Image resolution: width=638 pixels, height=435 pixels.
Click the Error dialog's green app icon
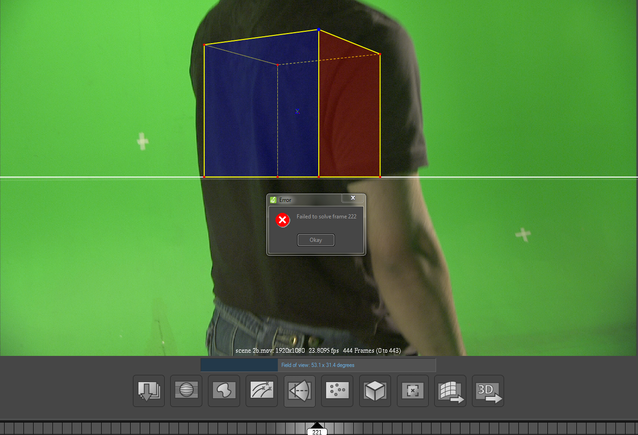tap(273, 200)
